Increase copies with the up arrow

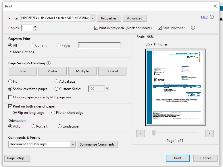tap(35, 26)
